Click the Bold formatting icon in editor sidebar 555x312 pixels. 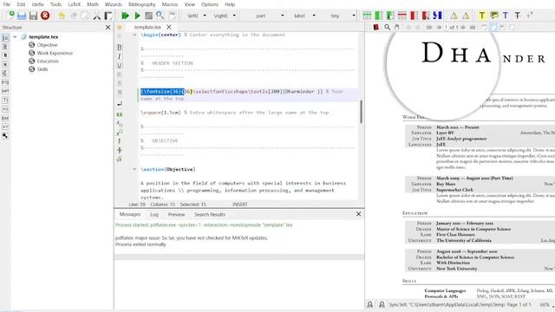120,48
